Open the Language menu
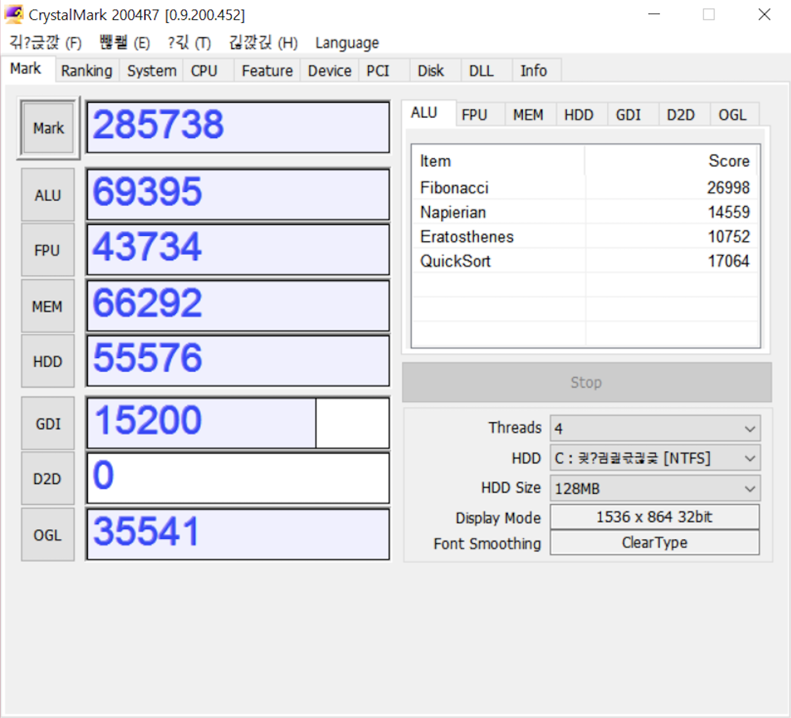Image resolution: width=791 pixels, height=718 pixels. [347, 43]
